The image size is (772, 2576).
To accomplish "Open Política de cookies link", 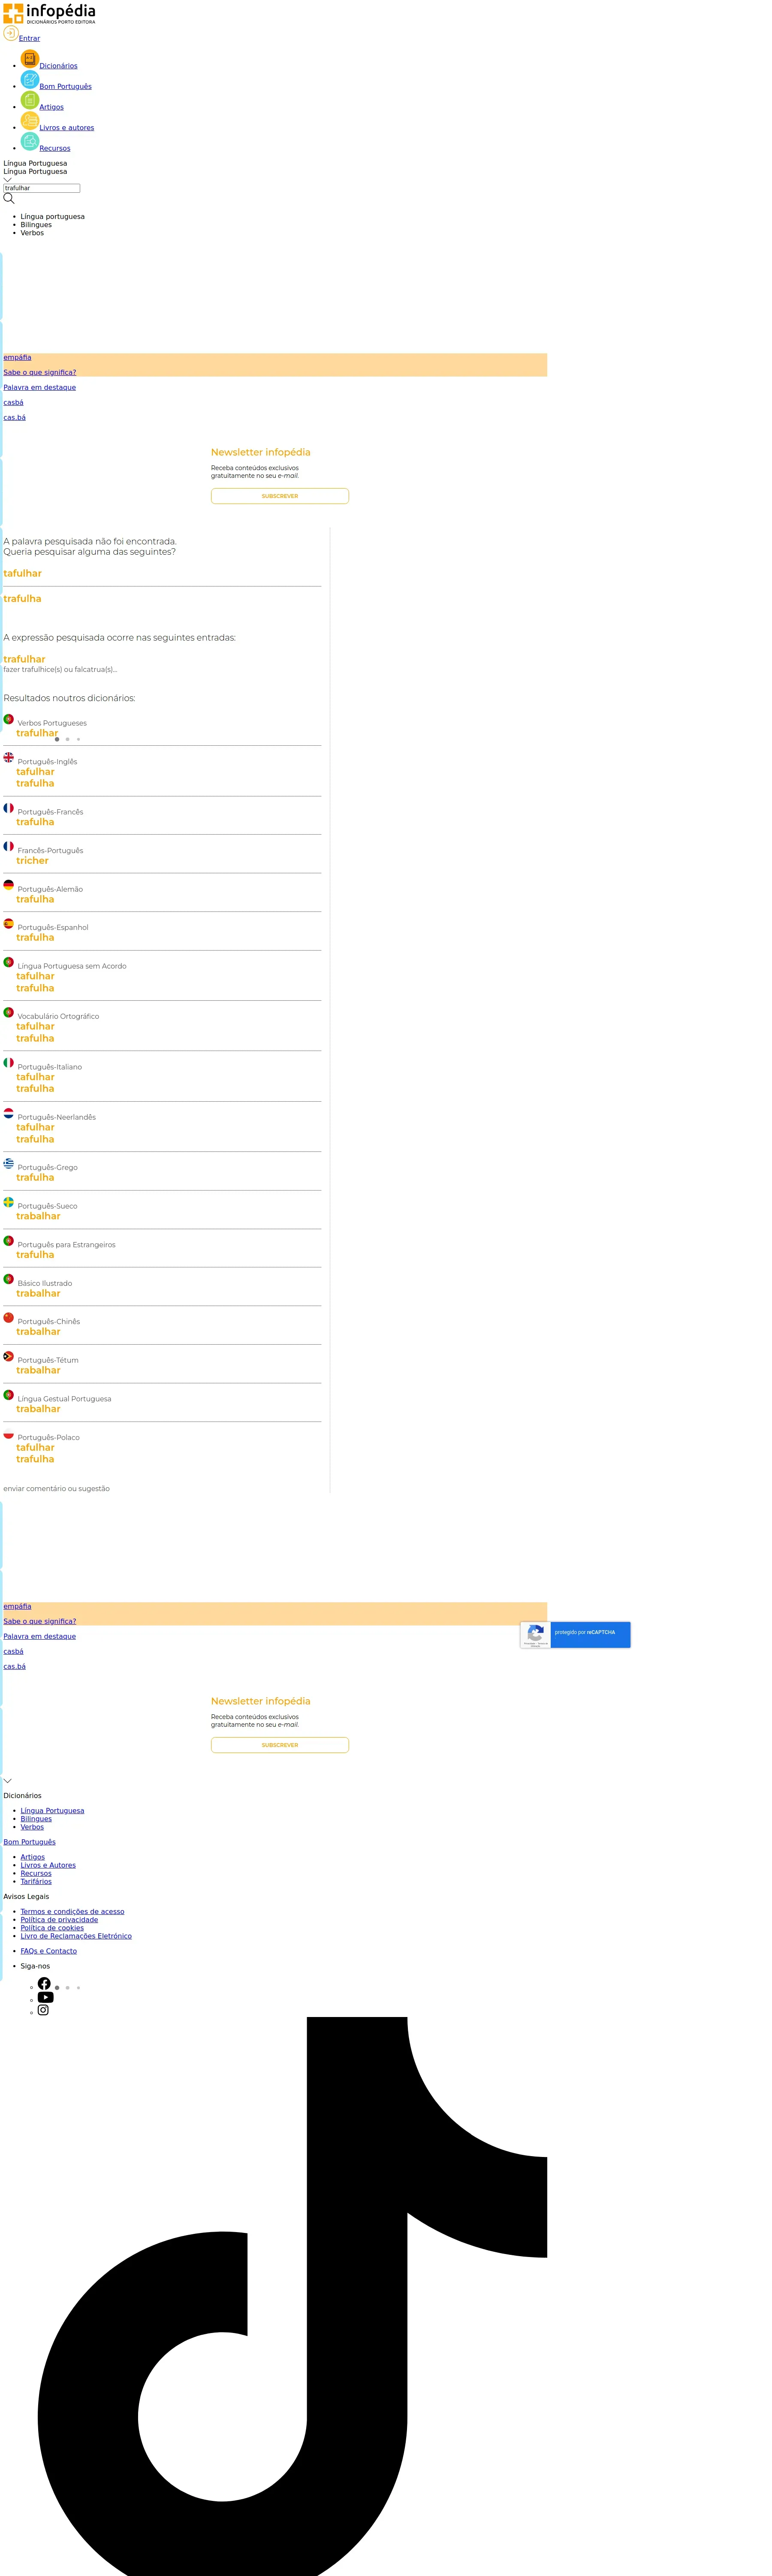I will (52, 1928).
